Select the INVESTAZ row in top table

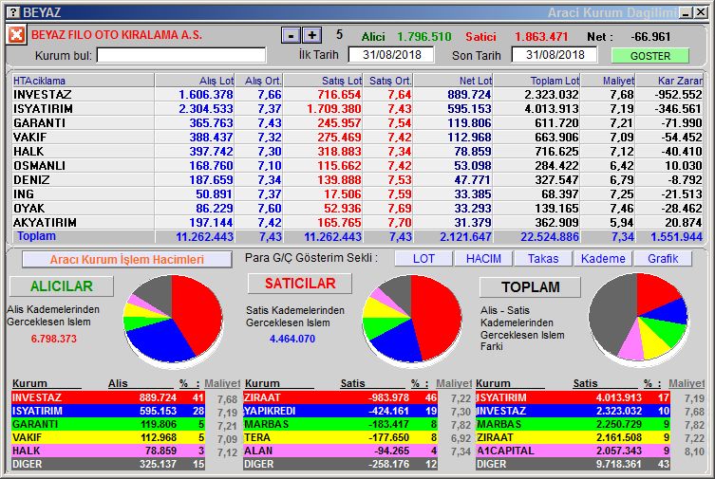(x=357, y=95)
